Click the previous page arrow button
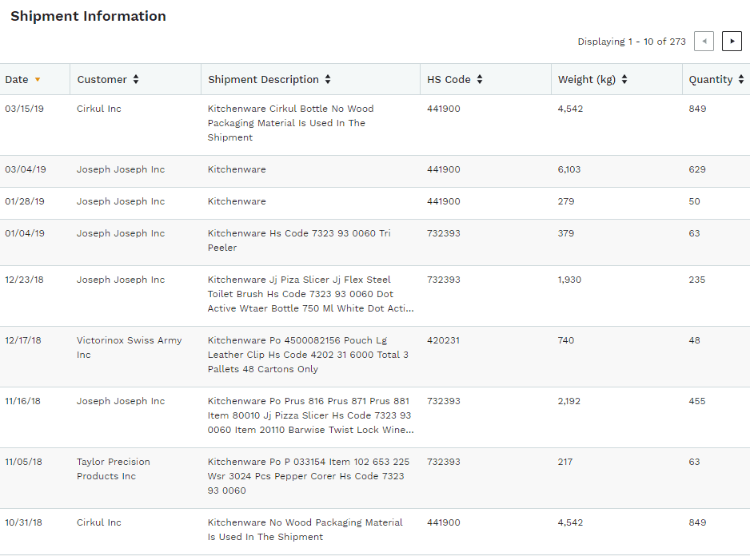The image size is (750, 556). [x=704, y=41]
